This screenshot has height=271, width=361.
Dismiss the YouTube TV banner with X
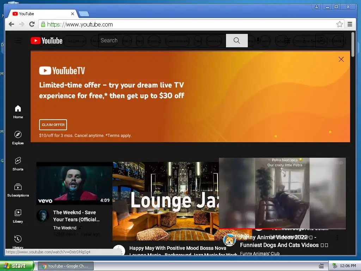click(341, 59)
